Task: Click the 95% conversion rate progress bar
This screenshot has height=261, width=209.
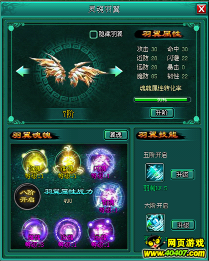Action: [162, 100]
